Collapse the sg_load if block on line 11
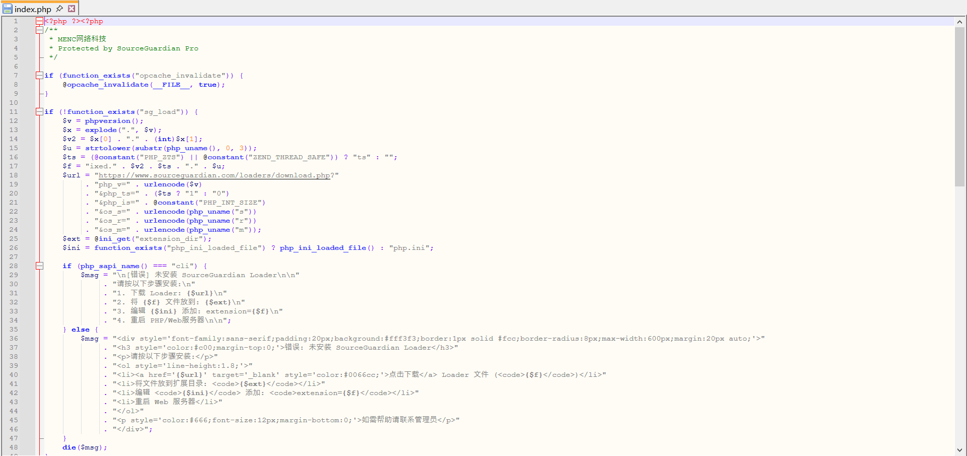 39,112
